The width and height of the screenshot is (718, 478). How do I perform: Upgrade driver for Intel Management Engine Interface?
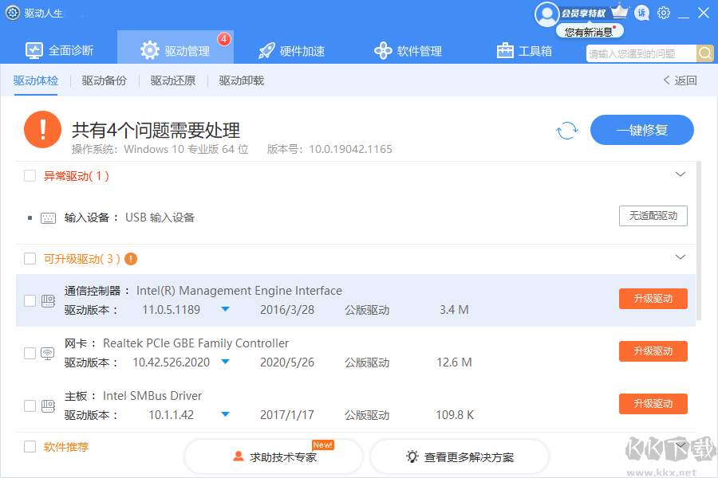[653, 299]
